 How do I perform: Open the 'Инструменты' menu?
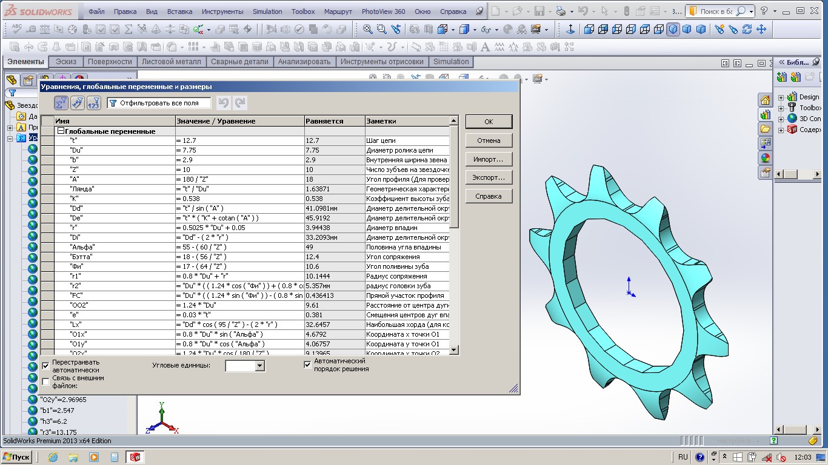[x=222, y=12]
